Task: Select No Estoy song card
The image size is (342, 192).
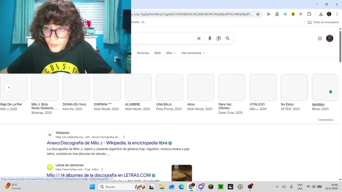Action: 294,92
